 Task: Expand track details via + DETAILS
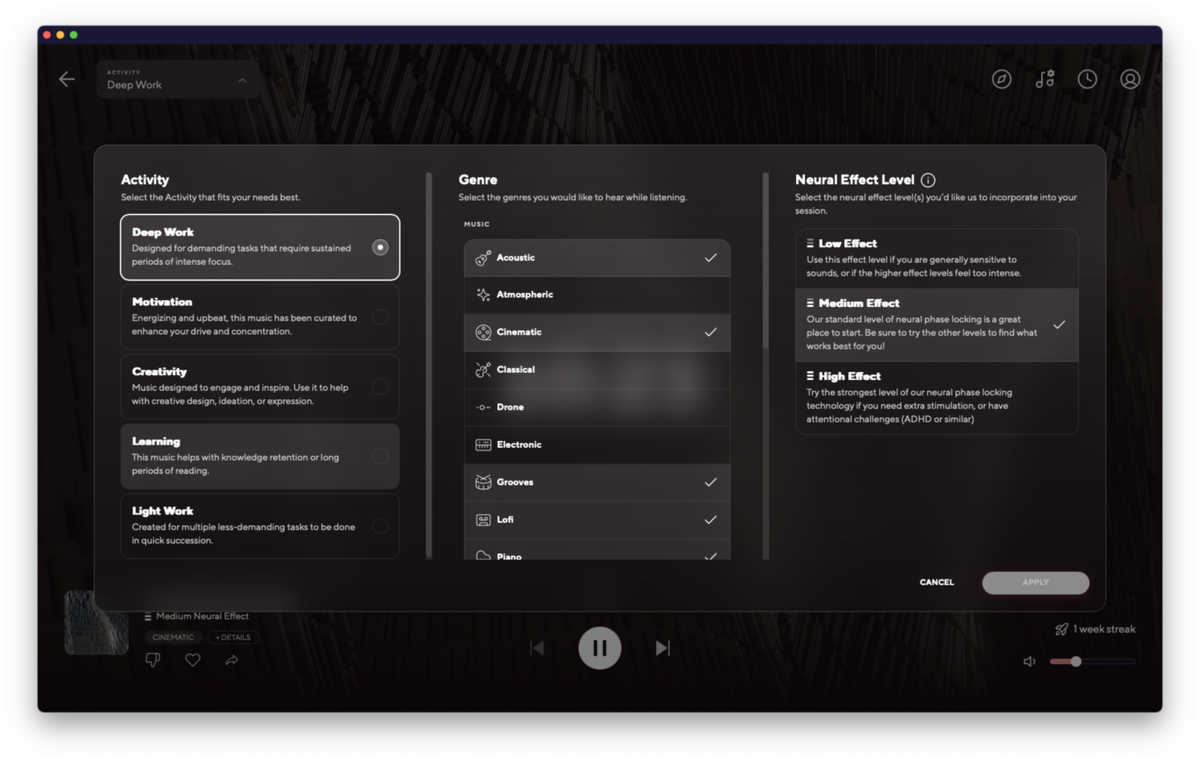coord(233,637)
